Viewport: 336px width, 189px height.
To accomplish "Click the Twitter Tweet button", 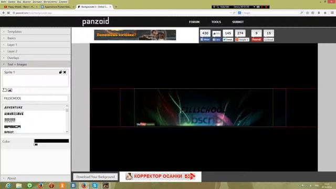I will [228, 40].
